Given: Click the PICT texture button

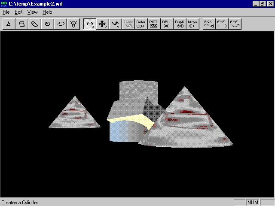Looking at the screenshot, I should (x=153, y=24).
